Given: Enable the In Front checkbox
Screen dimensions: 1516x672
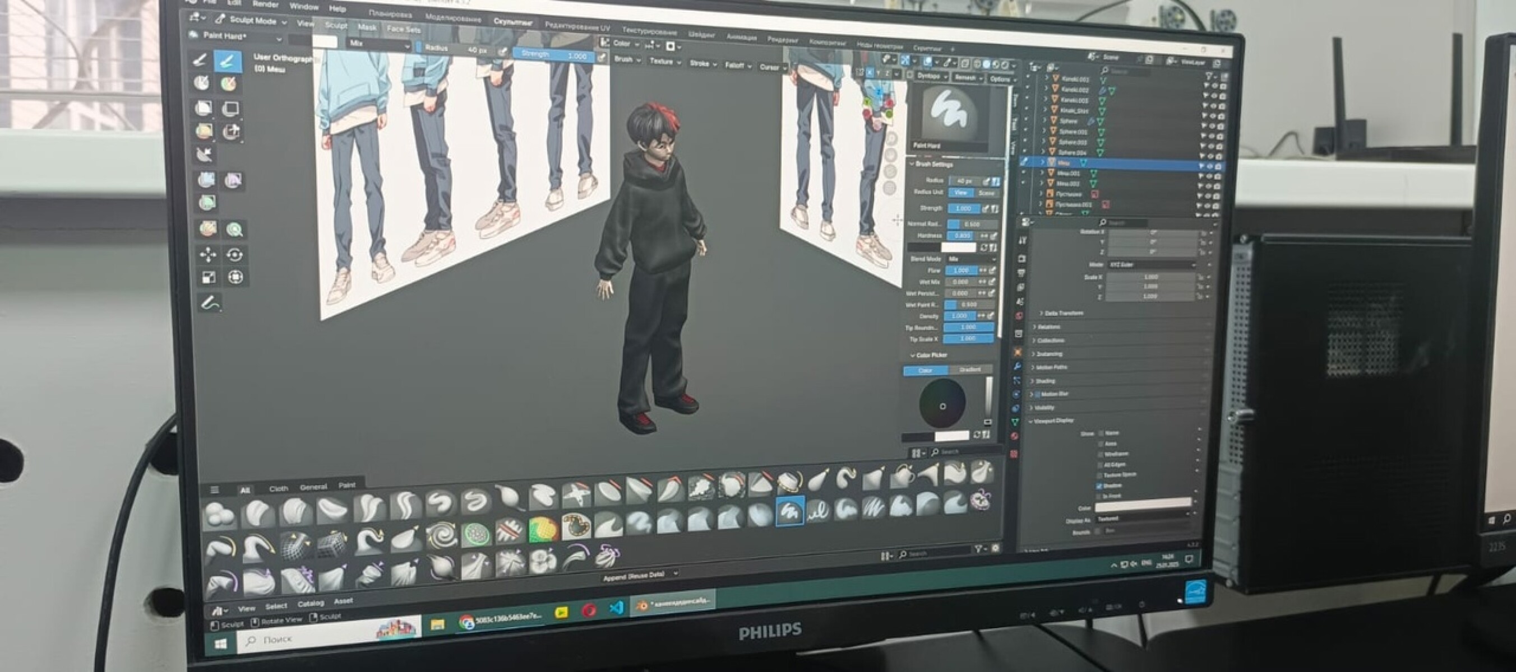Looking at the screenshot, I should [x=1098, y=497].
